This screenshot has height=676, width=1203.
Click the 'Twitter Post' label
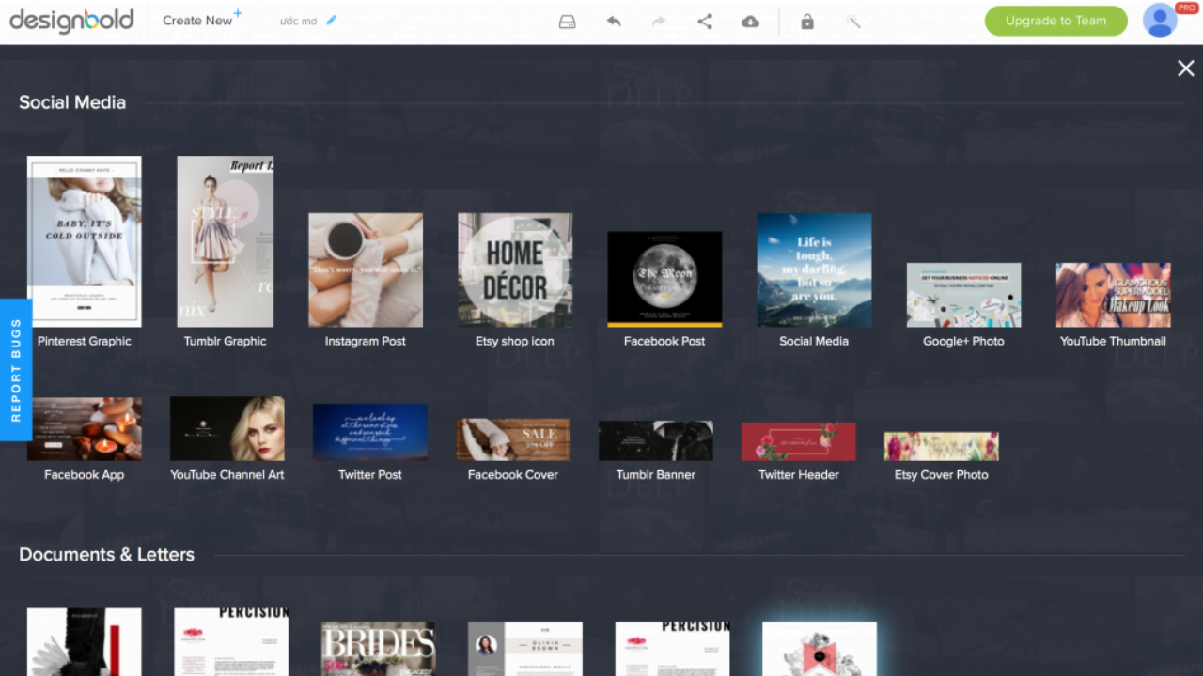[x=370, y=474]
